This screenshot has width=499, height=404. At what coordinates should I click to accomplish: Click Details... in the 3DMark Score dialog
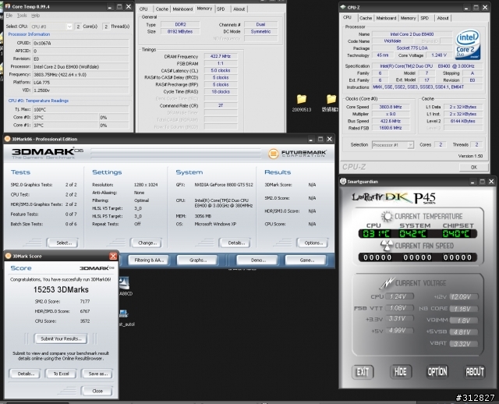[x=26, y=374]
